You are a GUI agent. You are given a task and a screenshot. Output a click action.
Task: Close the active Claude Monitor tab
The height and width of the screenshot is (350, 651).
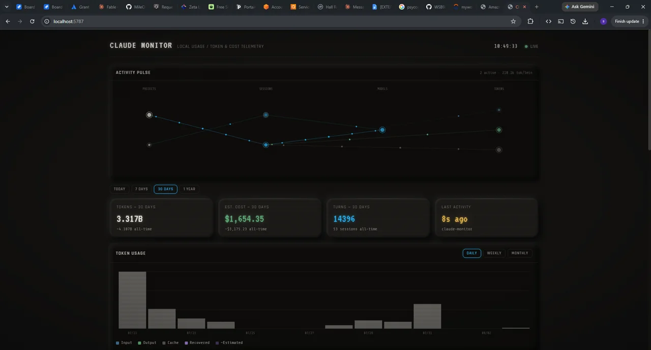click(524, 7)
